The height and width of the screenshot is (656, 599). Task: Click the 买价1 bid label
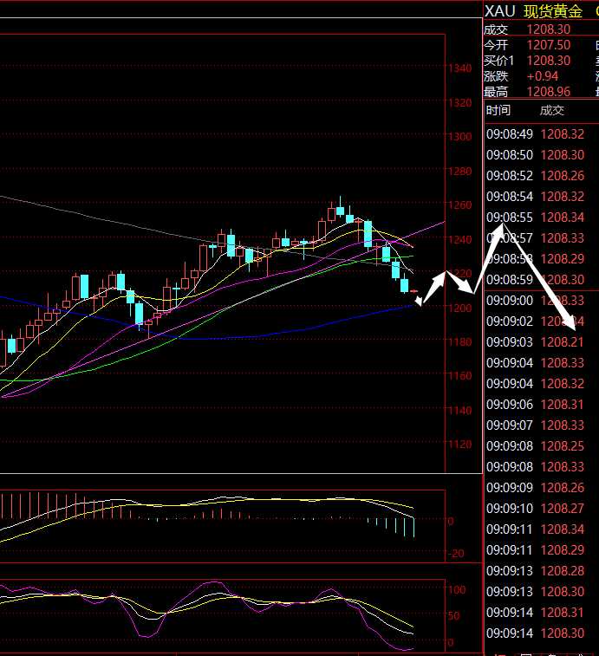tap(498, 61)
